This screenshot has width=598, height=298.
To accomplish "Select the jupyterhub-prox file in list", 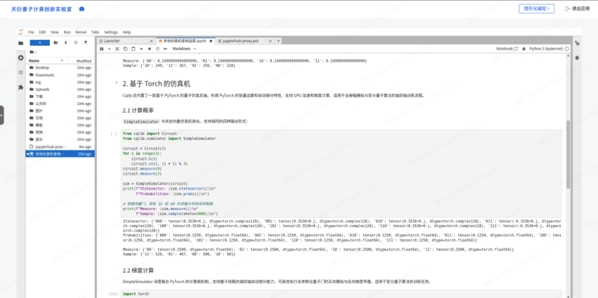I will pos(60,146).
